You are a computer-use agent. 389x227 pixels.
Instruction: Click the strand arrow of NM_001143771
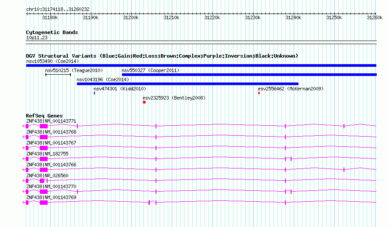pyautogui.click(x=24, y=126)
